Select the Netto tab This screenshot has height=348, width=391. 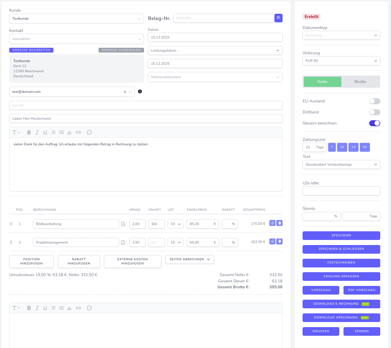pyautogui.click(x=322, y=81)
